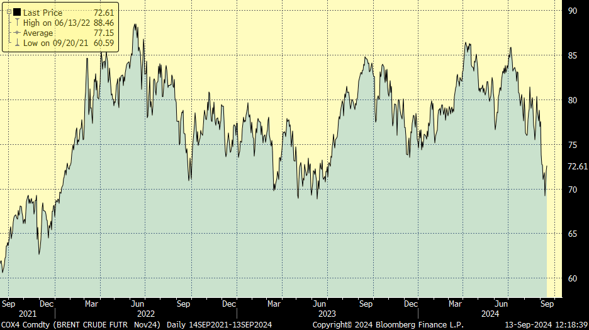This screenshot has height=330, width=589.
Task: Click the 2024 year label on the time axis
Action: [x=490, y=314]
